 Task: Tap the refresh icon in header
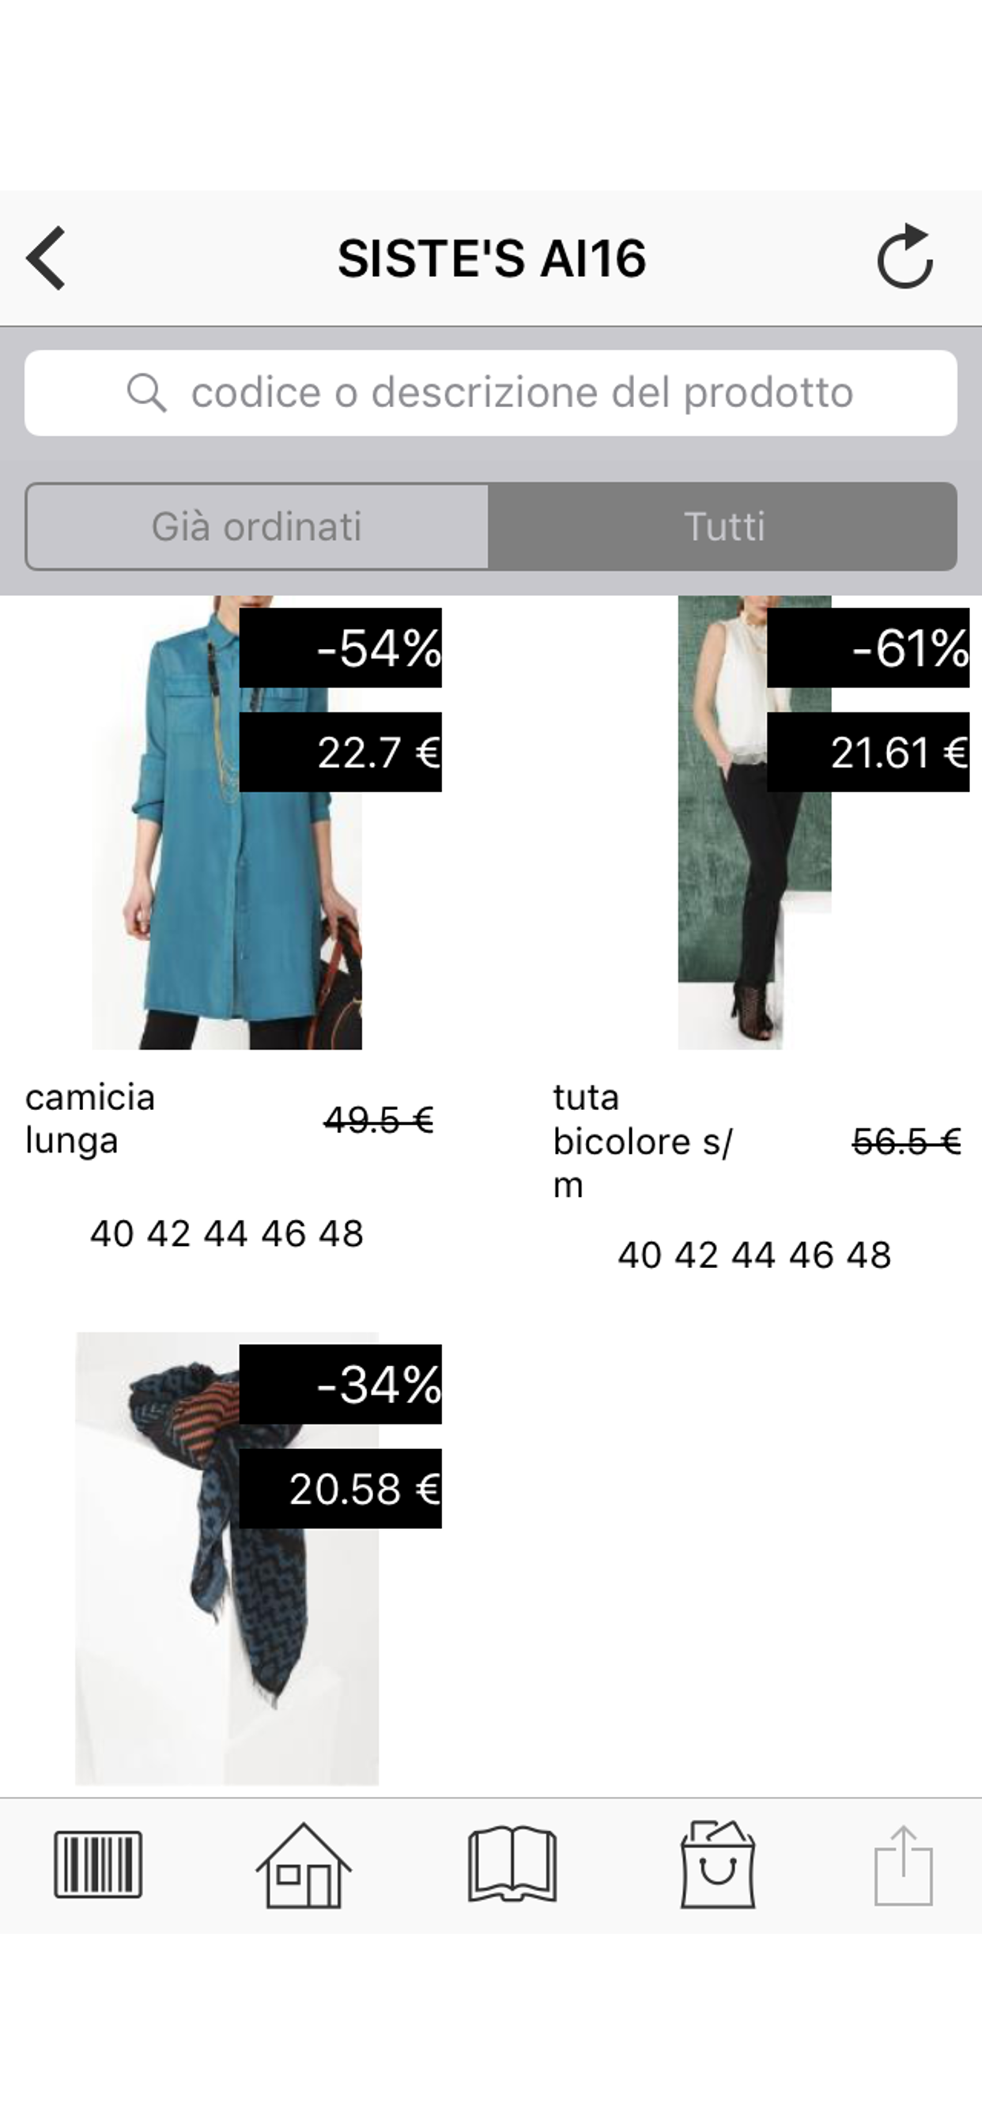click(x=905, y=257)
